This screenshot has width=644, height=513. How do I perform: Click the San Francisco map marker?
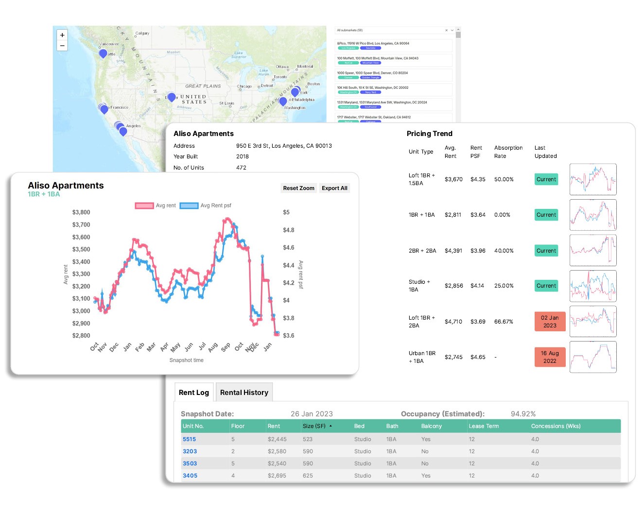point(104,109)
